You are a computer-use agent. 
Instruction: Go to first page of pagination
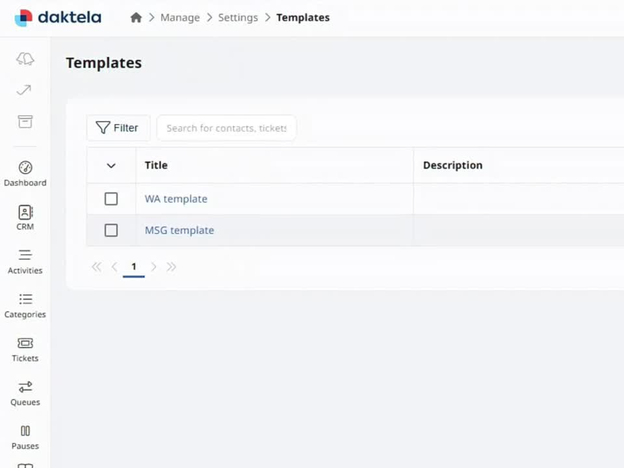pyautogui.click(x=96, y=266)
